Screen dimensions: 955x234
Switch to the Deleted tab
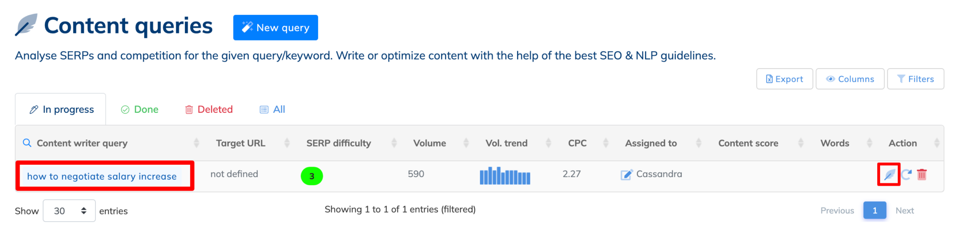click(x=209, y=109)
